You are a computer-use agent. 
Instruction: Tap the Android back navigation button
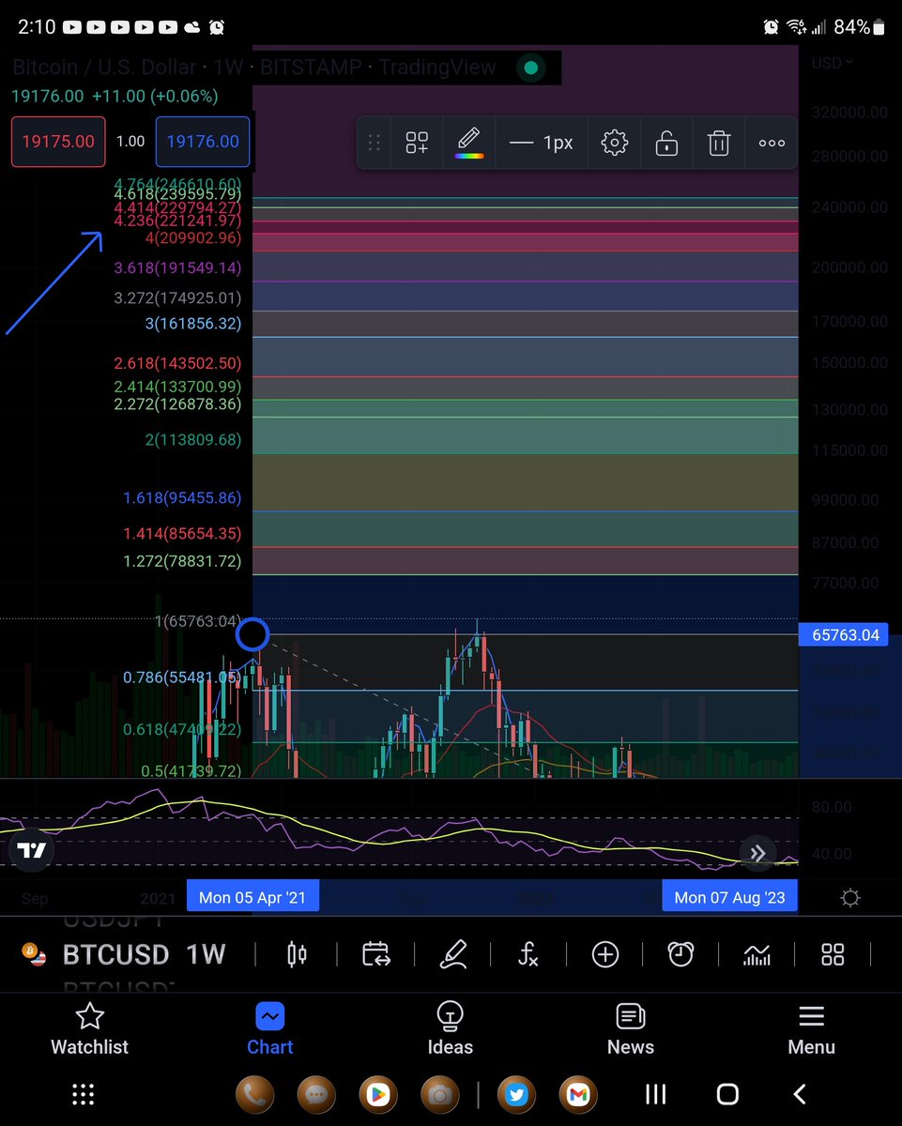(x=800, y=1094)
